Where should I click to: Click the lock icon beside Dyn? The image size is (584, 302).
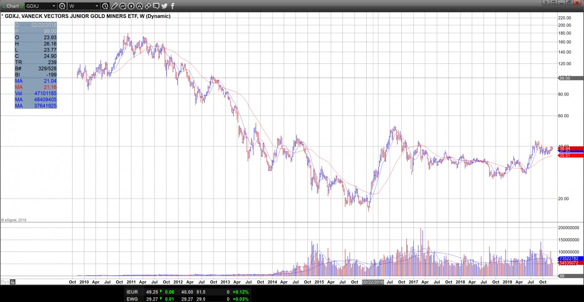[x=13, y=282]
